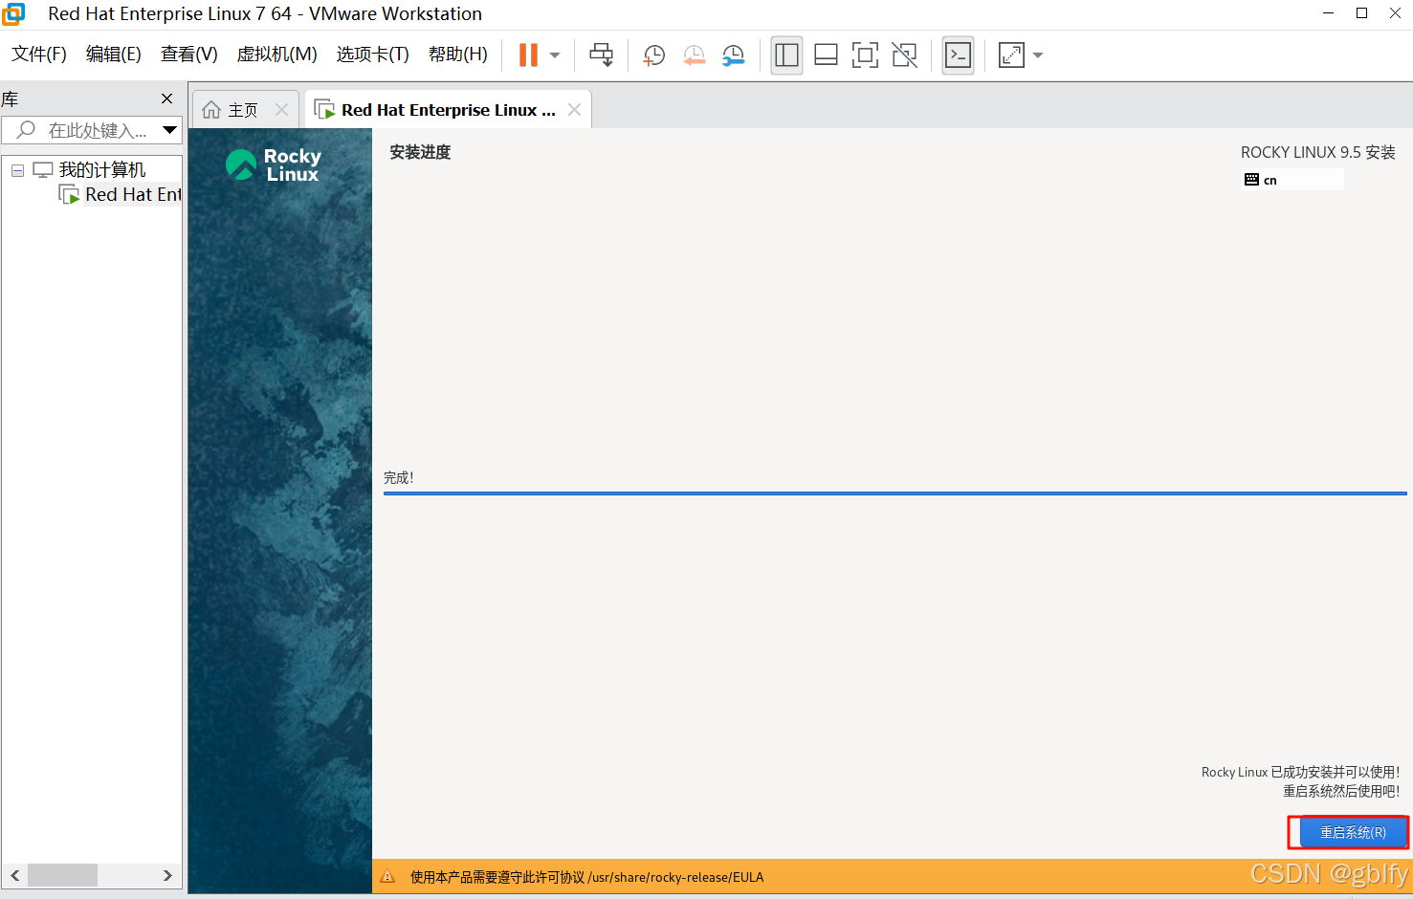Revert to the previous snapshot
This screenshot has height=899, width=1413.
pyautogui.click(x=694, y=55)
